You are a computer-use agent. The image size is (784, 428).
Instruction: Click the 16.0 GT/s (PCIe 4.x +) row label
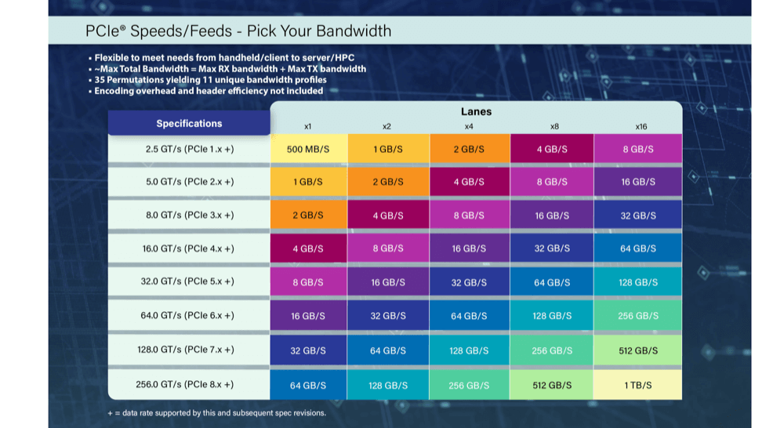tap(189, 248)
